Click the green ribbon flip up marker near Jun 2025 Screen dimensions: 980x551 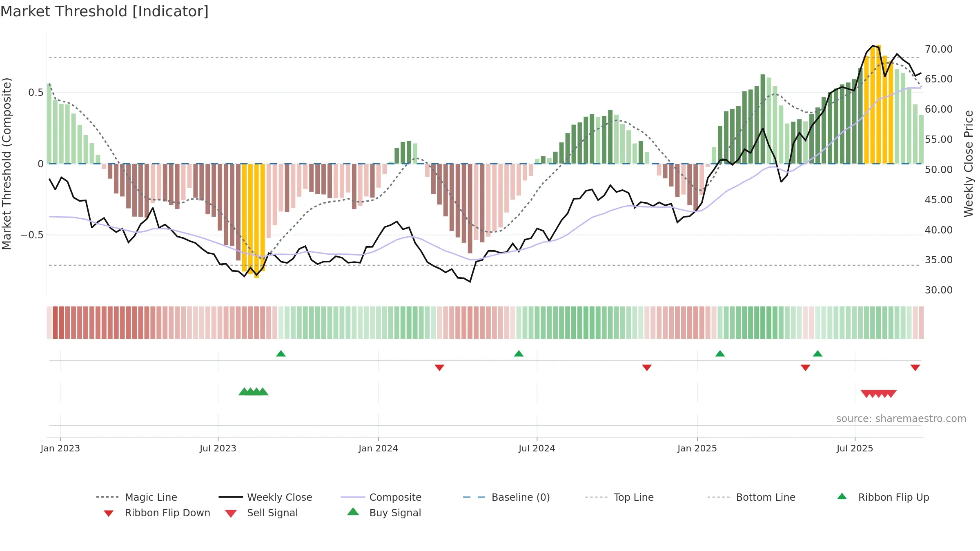[817, 353]
